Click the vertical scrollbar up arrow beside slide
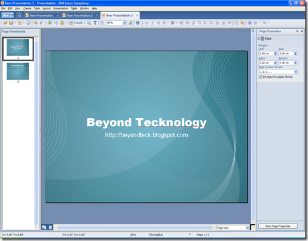Image resolution: width=308 pixels, height=241 pixels. point(253,31)
